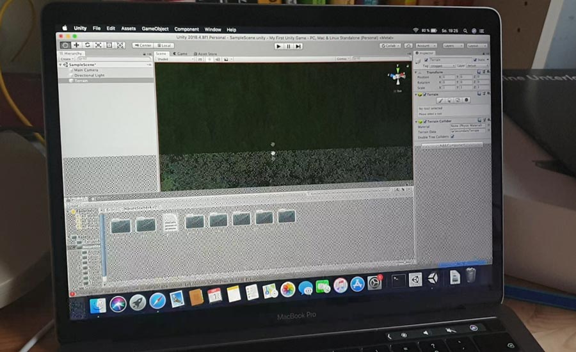576x352 pixels.
Task: Open the cloud Services button
Action: point(408,45)
